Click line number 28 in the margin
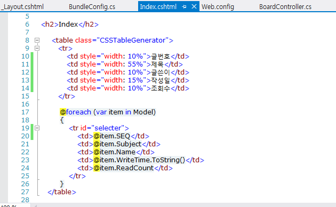Screen dimensions: 336x207 25,200
